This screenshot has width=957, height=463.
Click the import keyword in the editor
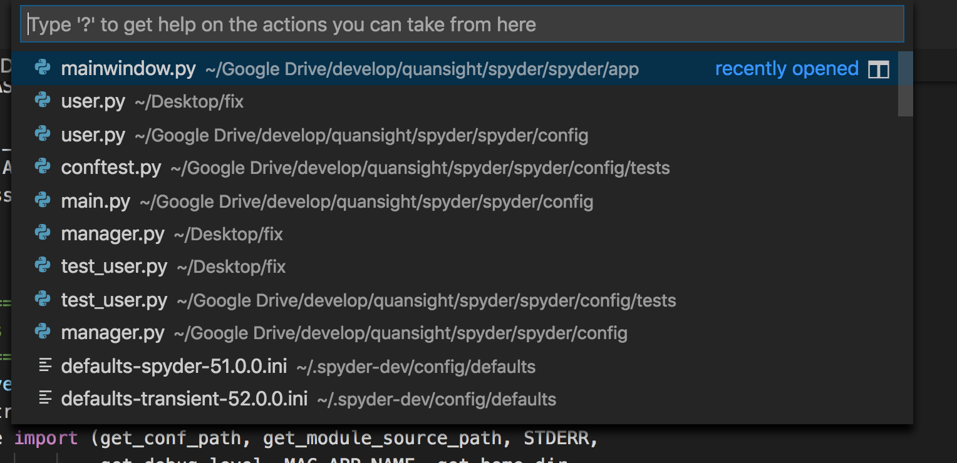click(x=46, y=438)
